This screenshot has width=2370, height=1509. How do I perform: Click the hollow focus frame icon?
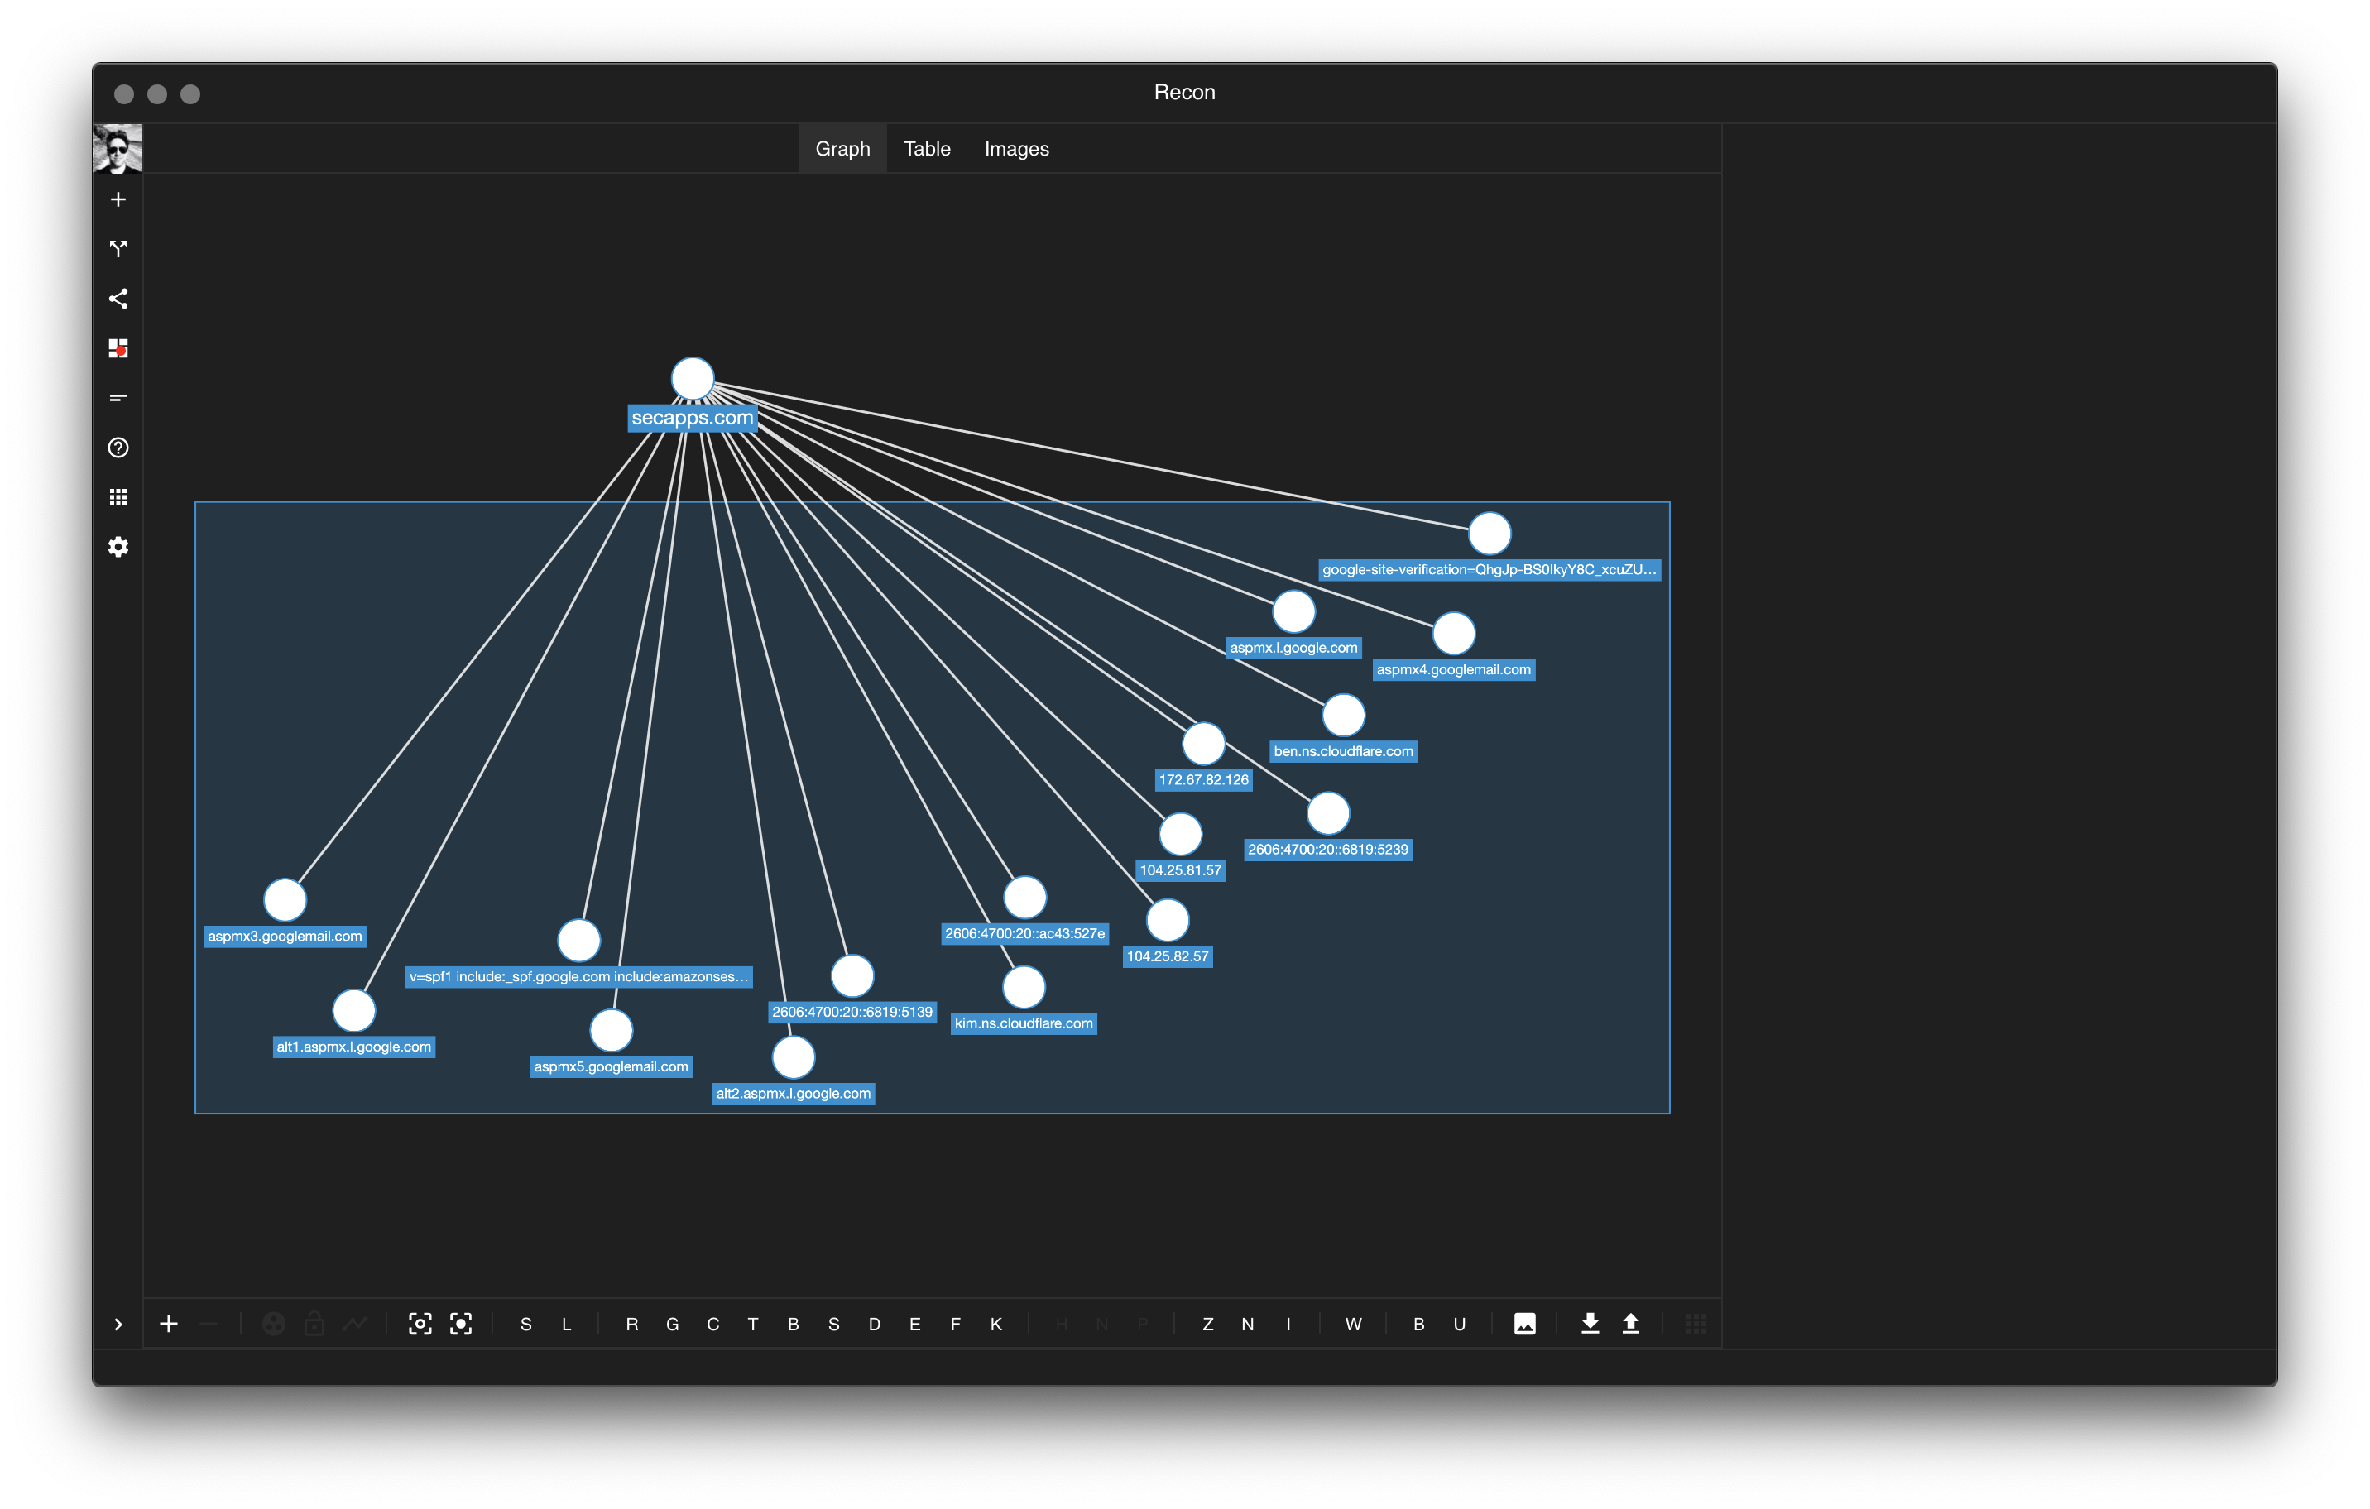[x=420, y=1324]
